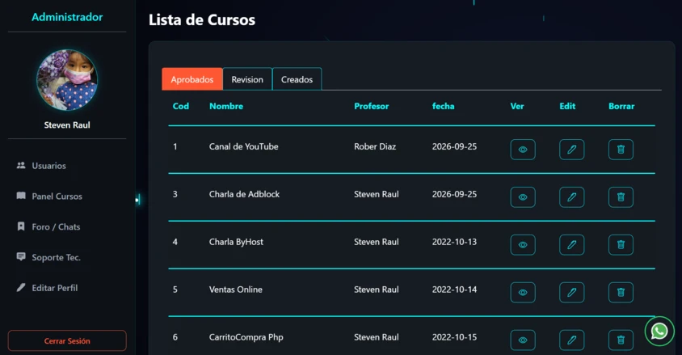Click the fecha column header
Image resolution: width=682 pixels, height=355 pixels.
click(x=443, y=106)
